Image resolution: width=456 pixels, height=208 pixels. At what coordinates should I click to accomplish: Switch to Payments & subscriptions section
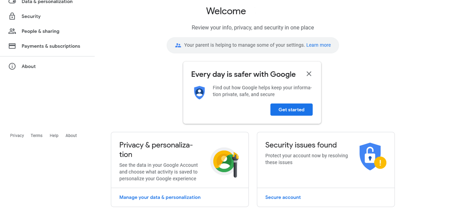(51, 46)
